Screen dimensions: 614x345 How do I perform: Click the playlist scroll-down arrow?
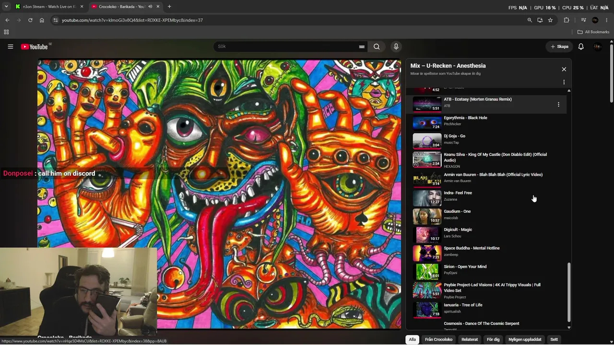click(569, 328)
